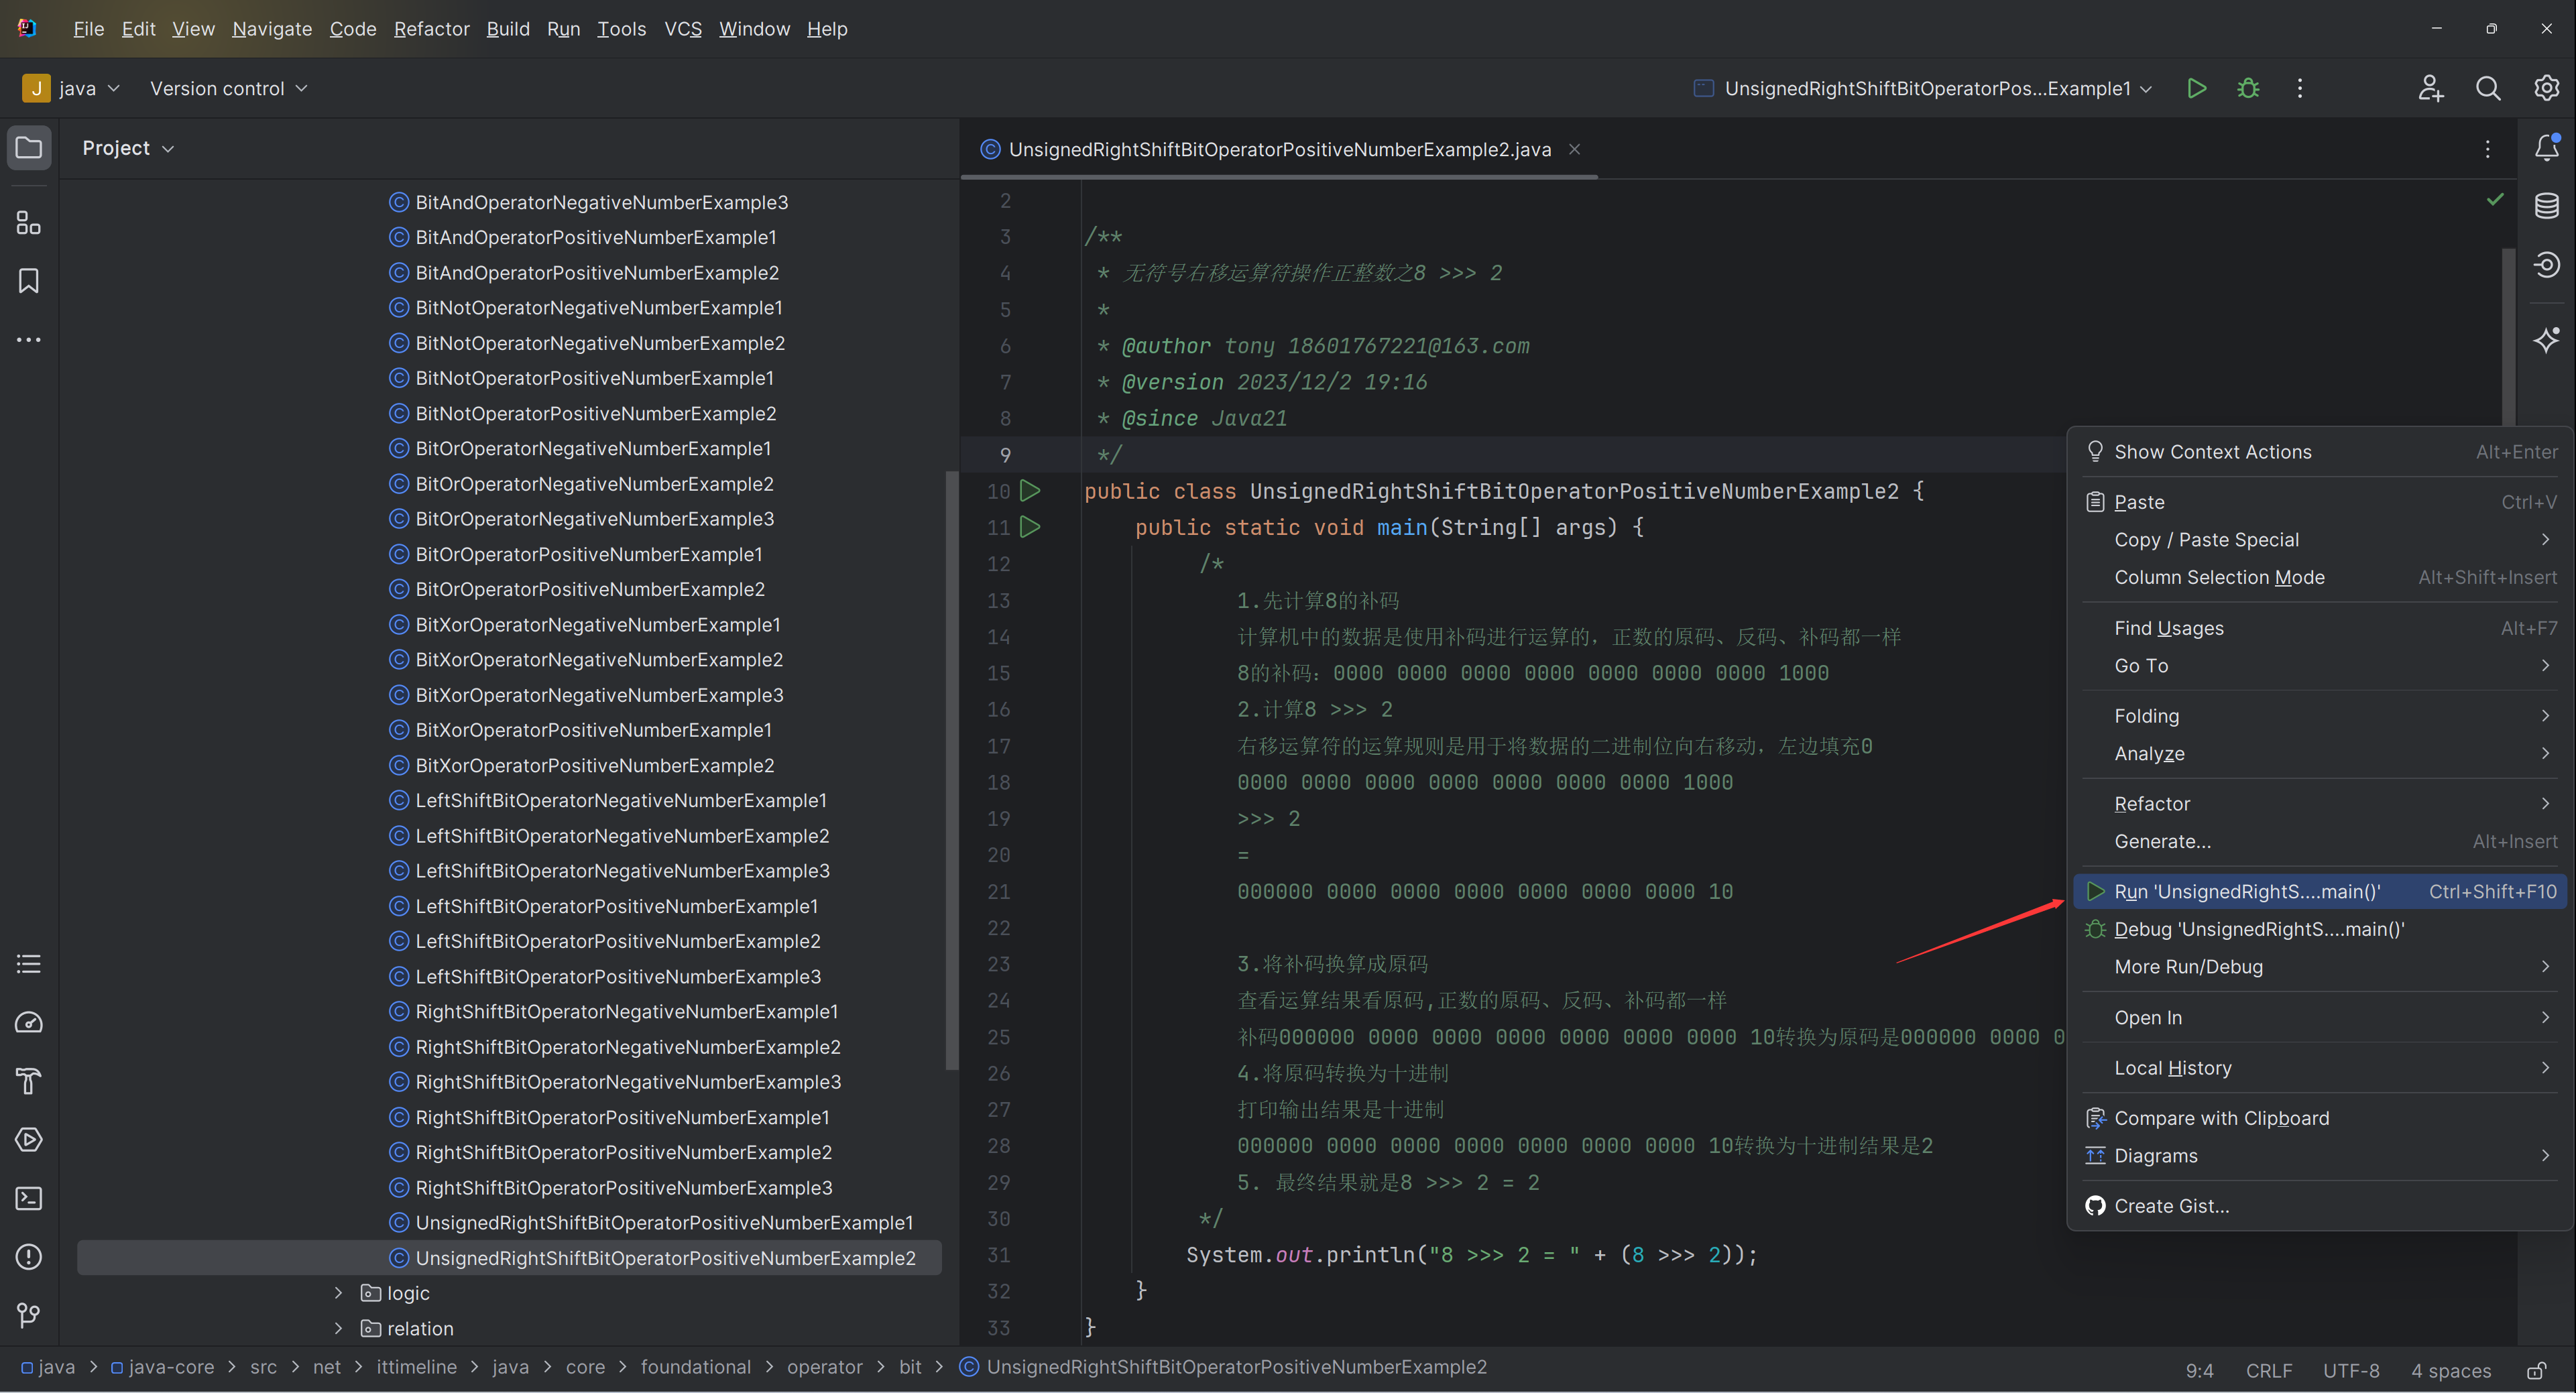Open the Services tool window icon

pyautogui.click(x=29, y=1140)
